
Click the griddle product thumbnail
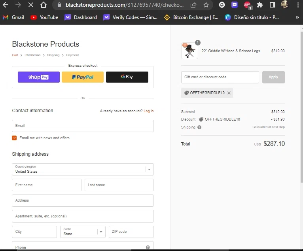(189, 51)
